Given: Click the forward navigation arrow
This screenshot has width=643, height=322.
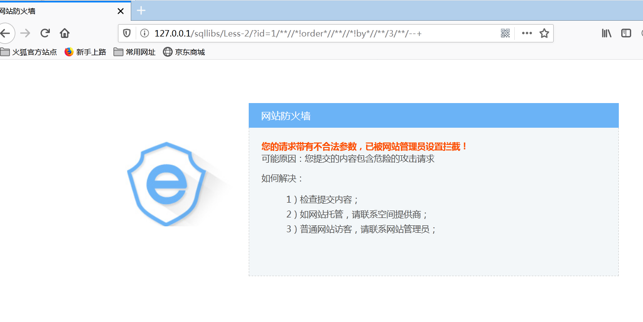Looking at the screenshot, I should (x=25, y=33).
